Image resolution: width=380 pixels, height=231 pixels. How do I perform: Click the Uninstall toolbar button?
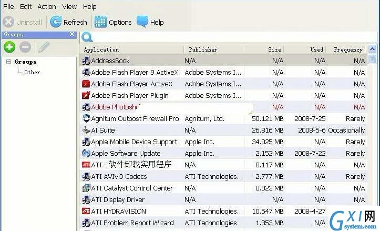click(x=23, y=22)
